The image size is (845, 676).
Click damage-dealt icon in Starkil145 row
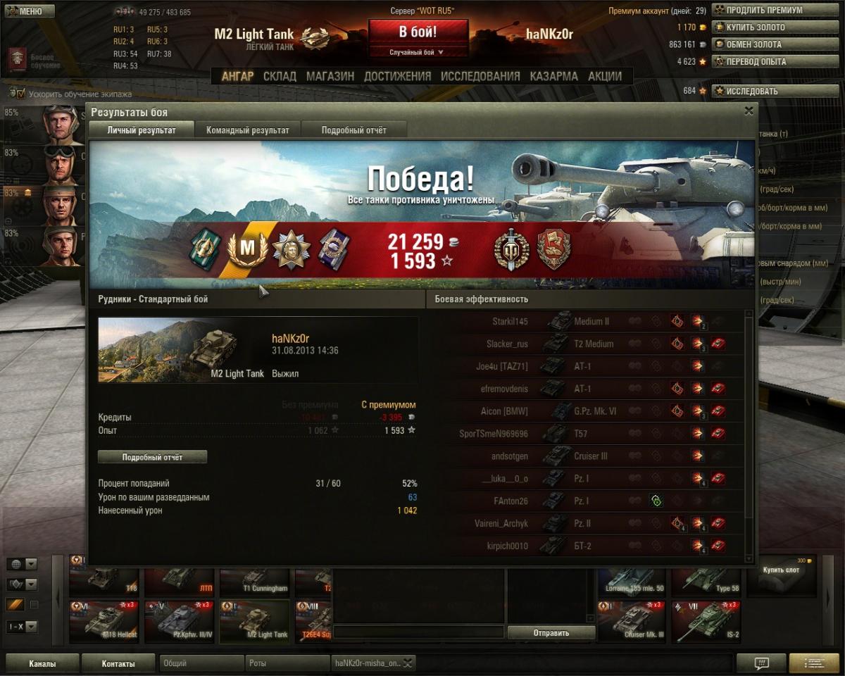coord(698,322)
